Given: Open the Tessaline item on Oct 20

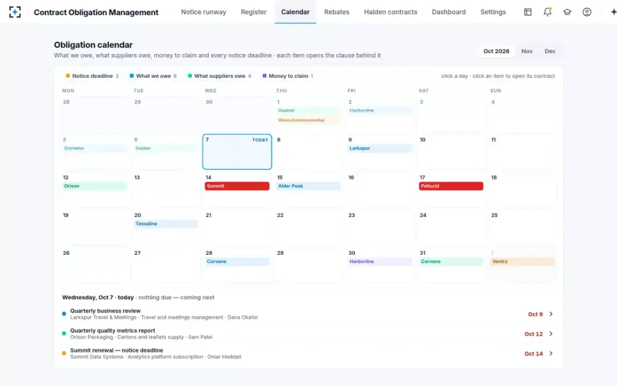Looking at the screenshot, I should pyautogui.click(x=166, y=224).
